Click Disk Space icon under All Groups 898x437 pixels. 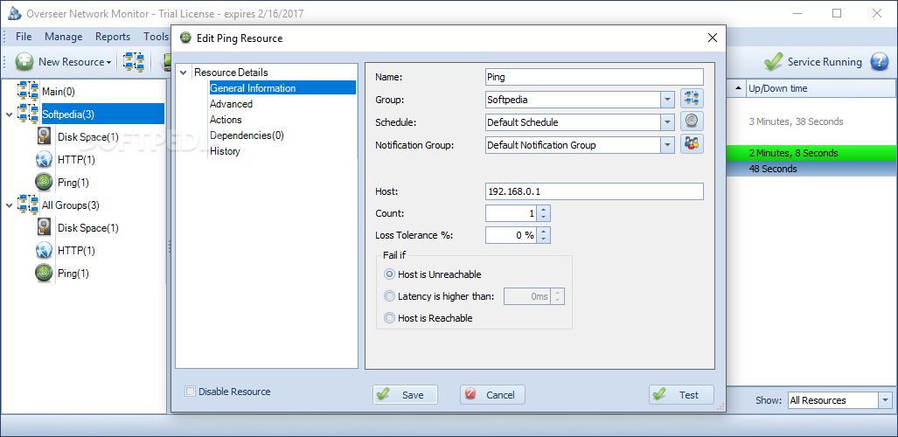pos(45,227)
